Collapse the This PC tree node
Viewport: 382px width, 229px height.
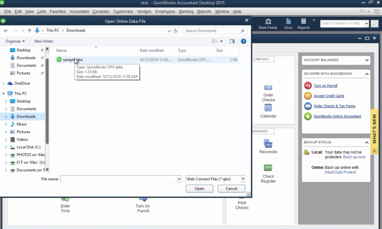click(3, 93)
